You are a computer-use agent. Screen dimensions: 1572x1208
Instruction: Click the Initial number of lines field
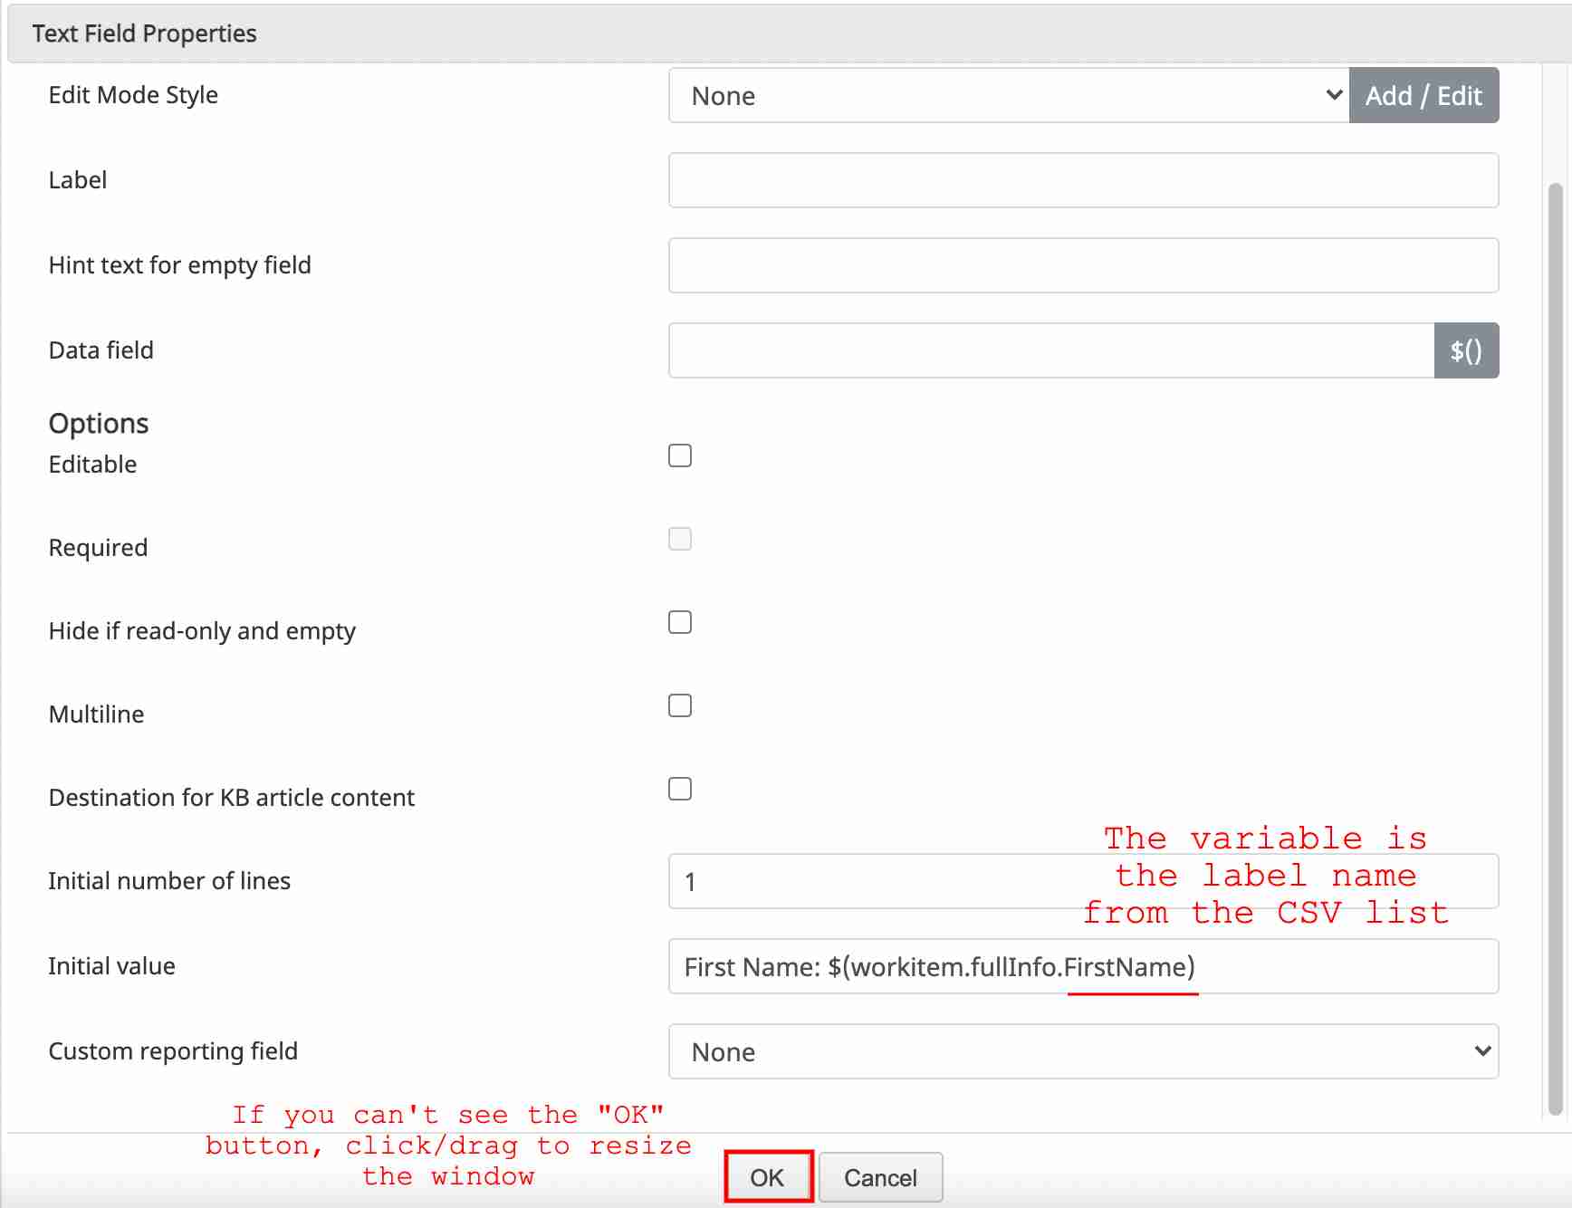pyautogui.click(x=1083, y=881)
